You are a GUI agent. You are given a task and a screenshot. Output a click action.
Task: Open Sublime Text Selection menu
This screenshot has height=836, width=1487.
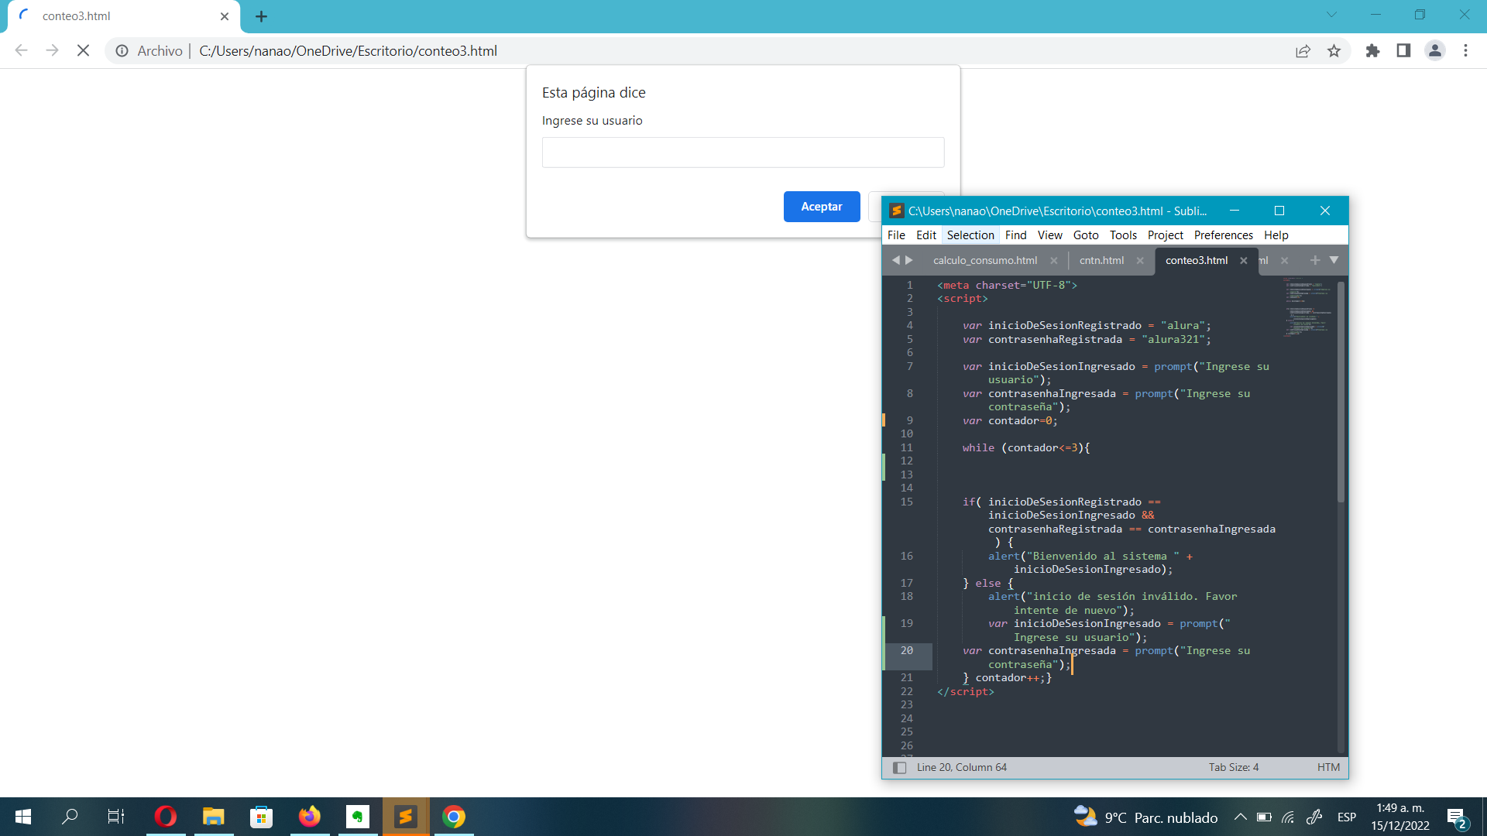pyautogui.click(x=970, y=235)
